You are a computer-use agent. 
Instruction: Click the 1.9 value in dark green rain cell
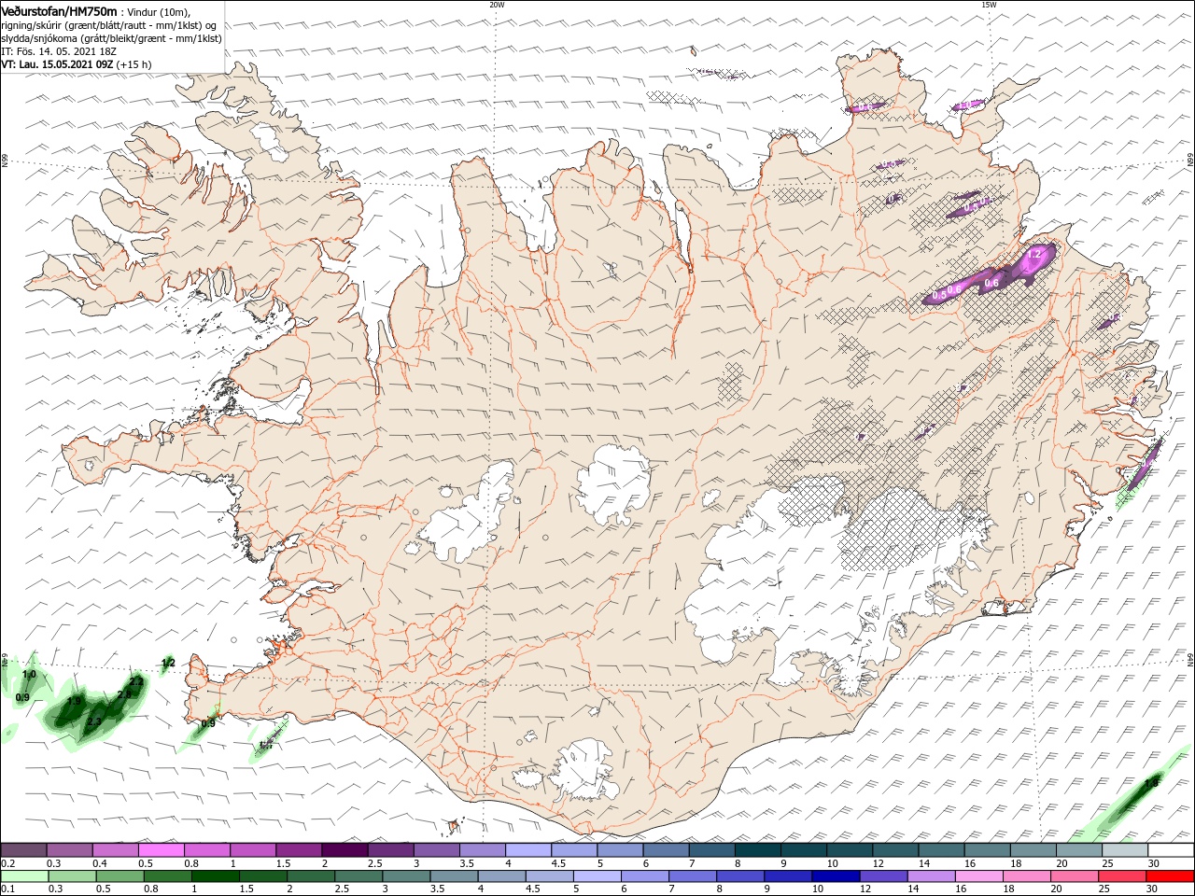[75, 700]
